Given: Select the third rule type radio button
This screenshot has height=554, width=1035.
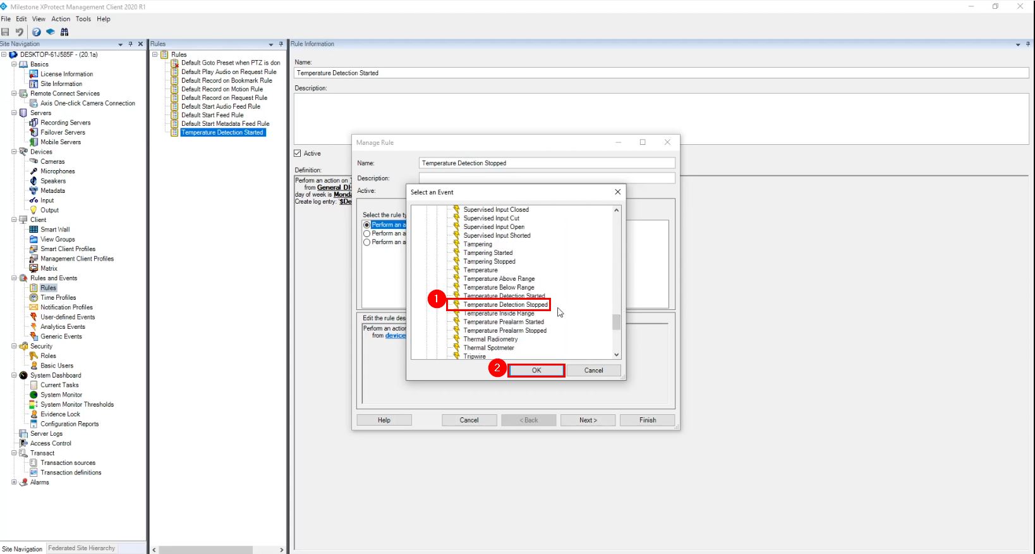Looking at the screenshot, I should 366,242.
